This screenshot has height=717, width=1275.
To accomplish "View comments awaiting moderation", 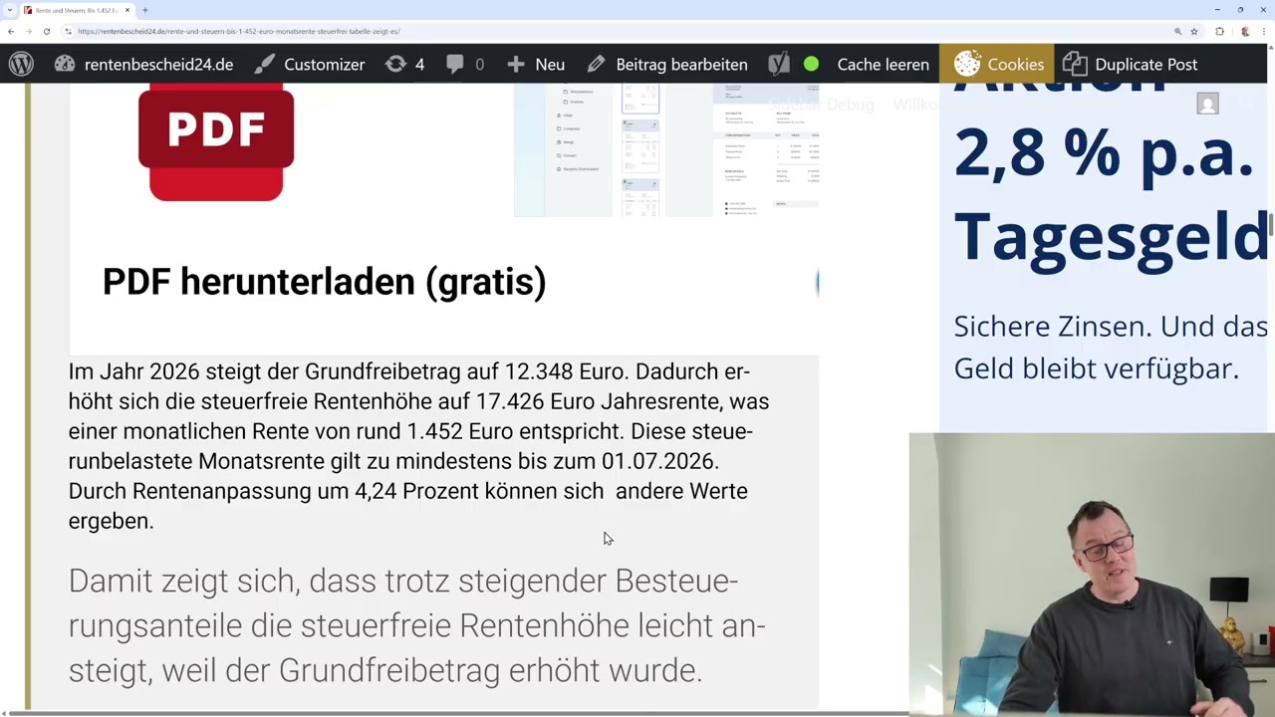I will tap(465, 64).
